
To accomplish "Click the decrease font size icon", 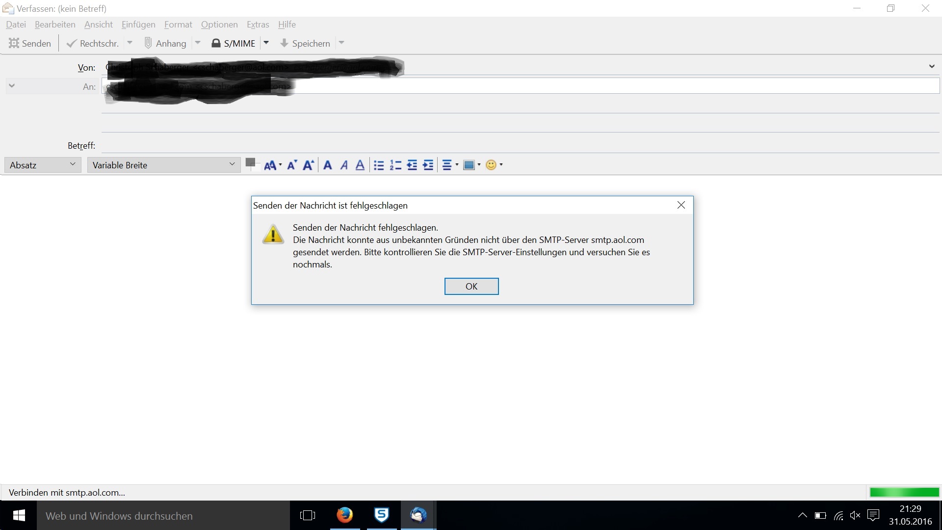I will (x=292, y=165).
